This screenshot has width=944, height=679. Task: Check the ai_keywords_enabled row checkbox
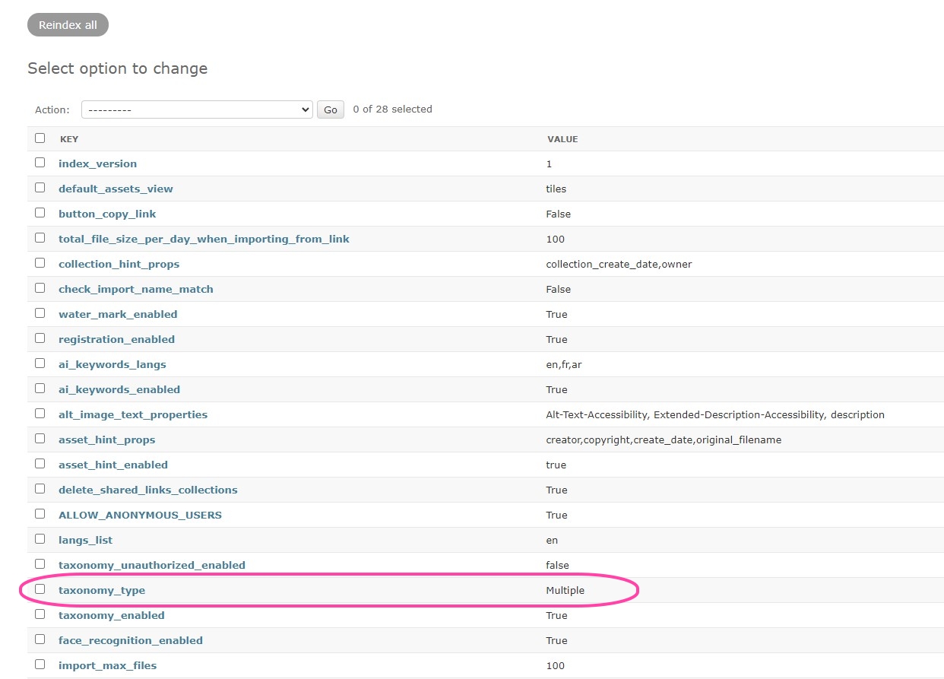tap(40, 389)
